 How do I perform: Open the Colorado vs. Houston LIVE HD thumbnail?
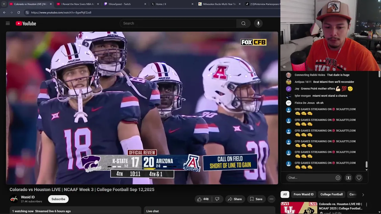click(x=299, y=208)
